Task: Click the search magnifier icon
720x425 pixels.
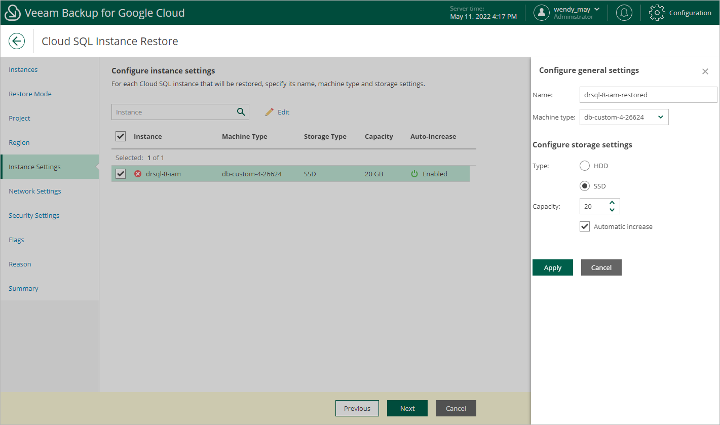Action: (x=241, y=112)
